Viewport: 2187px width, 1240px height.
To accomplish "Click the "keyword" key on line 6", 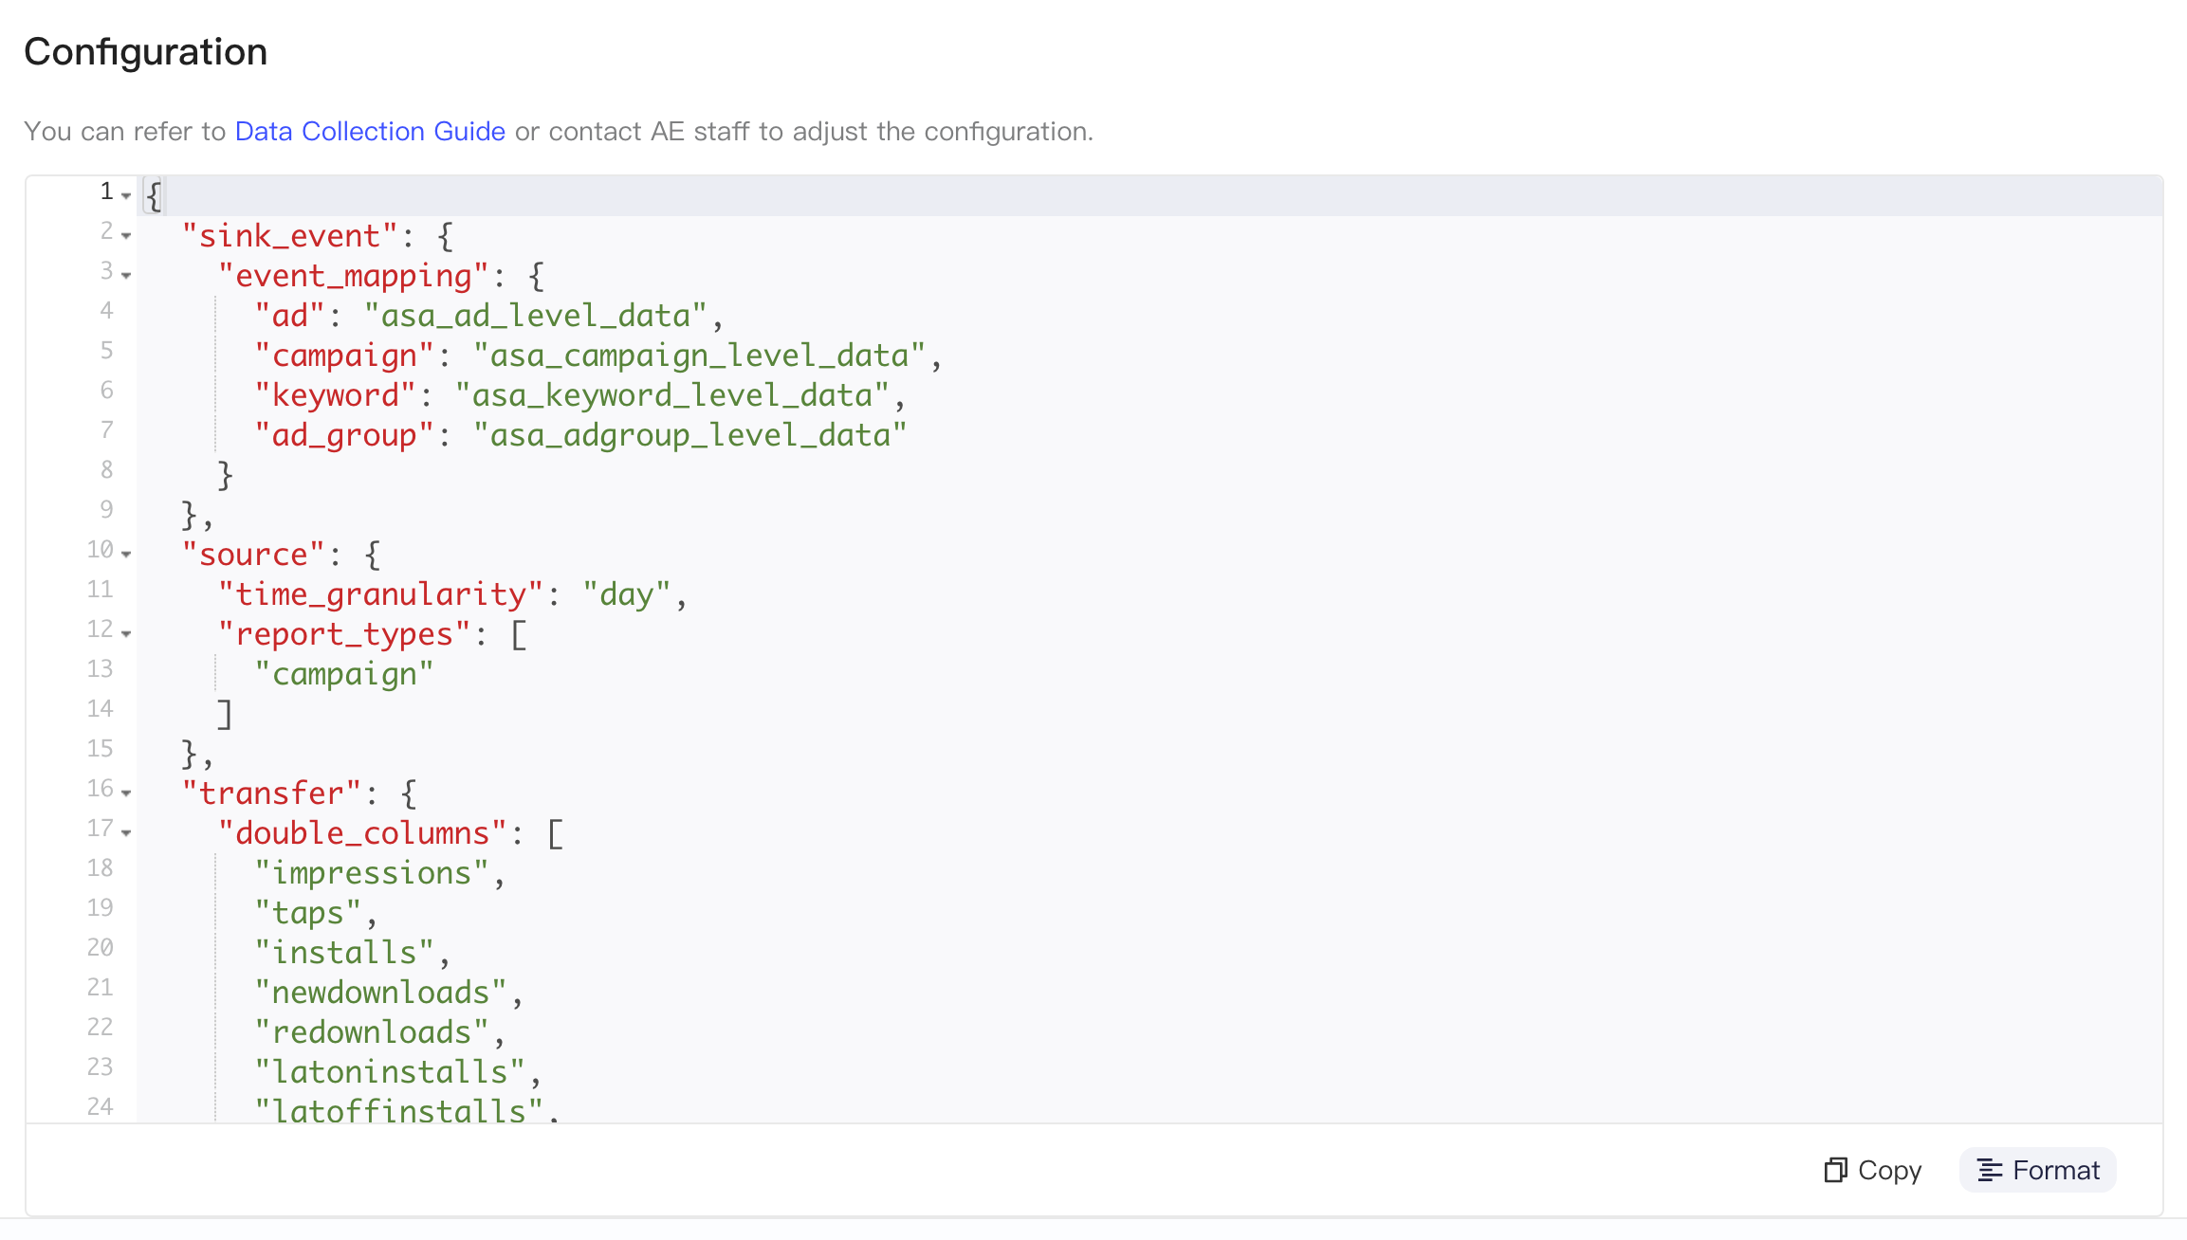I will [336, 395].
